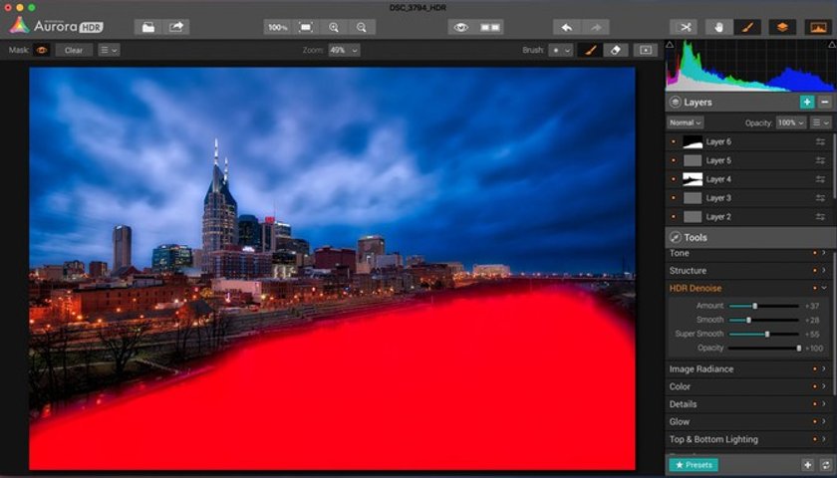The height and width of the screenshot is (478, 837).
Task: Click the Tools panel header icon
Action: [676, 237]
